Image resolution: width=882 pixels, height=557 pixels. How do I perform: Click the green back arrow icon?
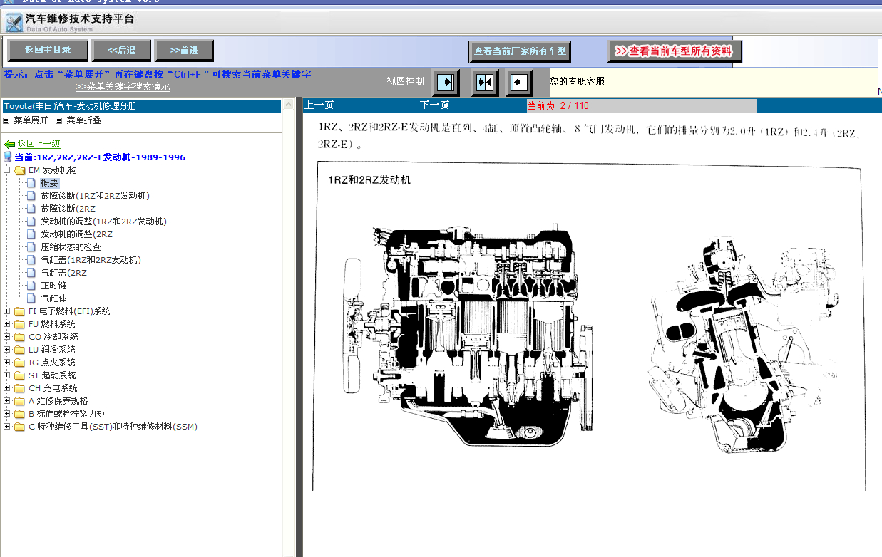click(x=9, y=145)
